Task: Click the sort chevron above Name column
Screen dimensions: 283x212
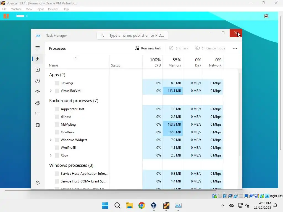Action: click(x=76, y=58)
